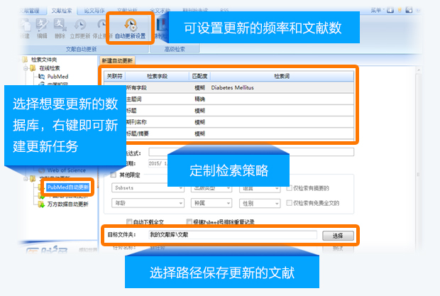
Task: Click the PubMed icon under 在线检索
Action: (x=42, y=77)
